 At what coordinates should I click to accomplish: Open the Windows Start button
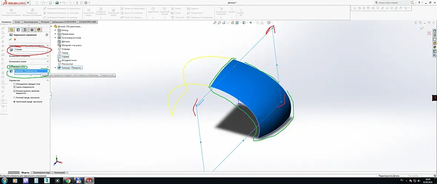pos(4,181)
